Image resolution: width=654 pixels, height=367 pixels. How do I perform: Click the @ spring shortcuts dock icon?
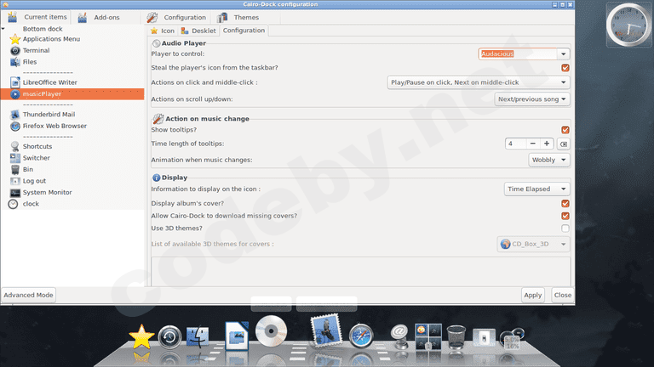(400, 336)
